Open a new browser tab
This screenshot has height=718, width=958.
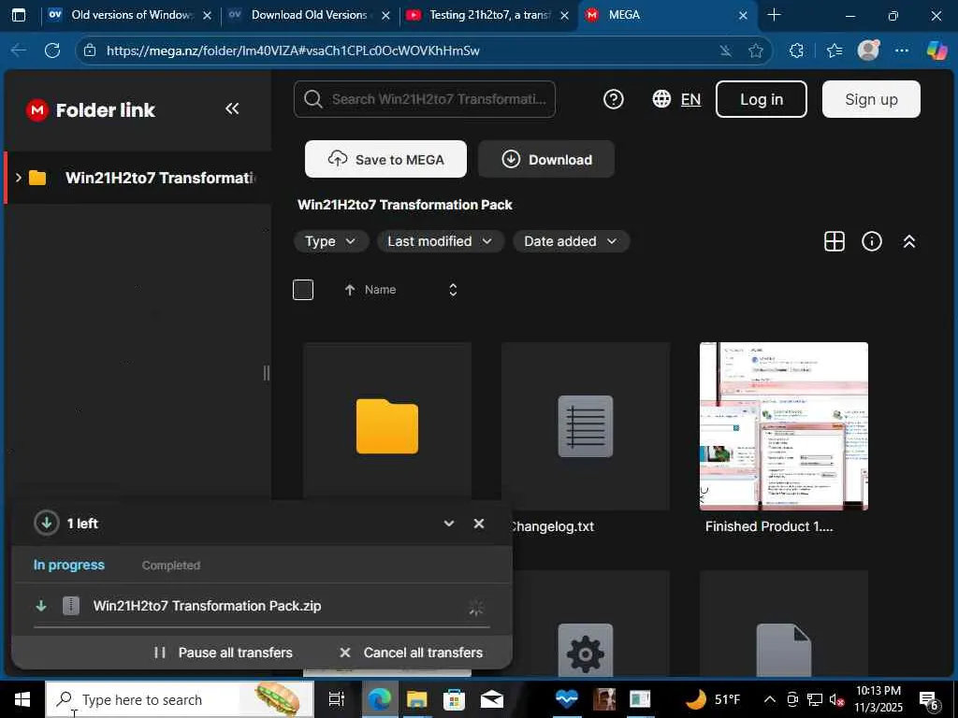[x=774, y=15]
